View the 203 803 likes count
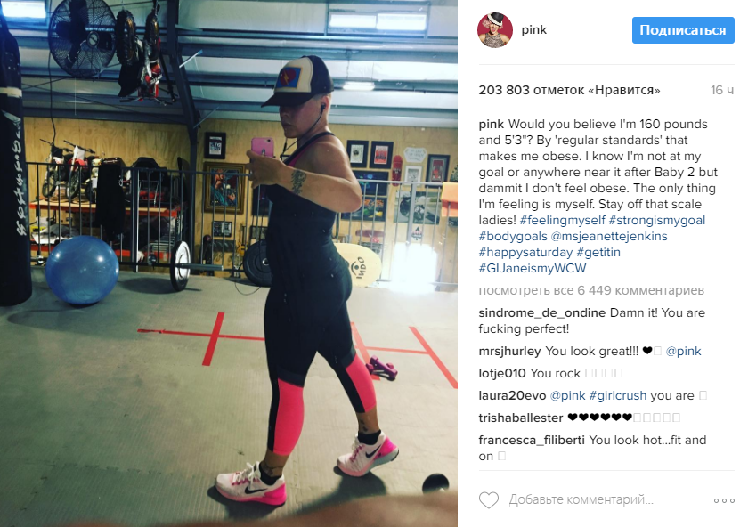 pos(569,90)
